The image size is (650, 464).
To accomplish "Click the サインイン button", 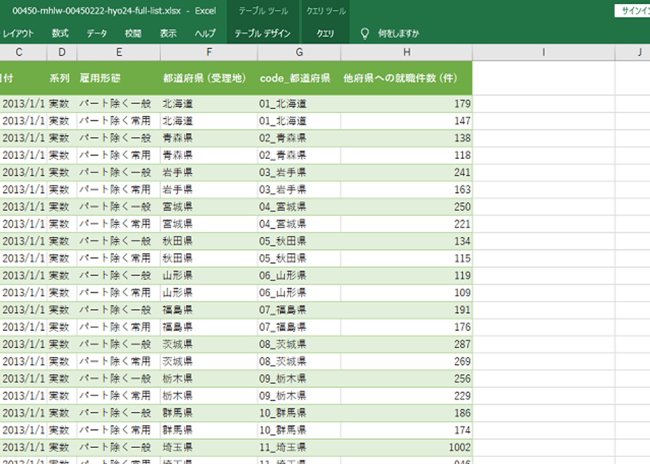I will 632,11.
